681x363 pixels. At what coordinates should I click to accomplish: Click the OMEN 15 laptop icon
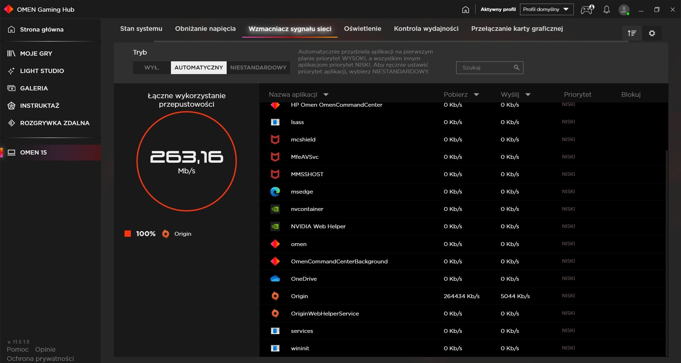(11, 152)
